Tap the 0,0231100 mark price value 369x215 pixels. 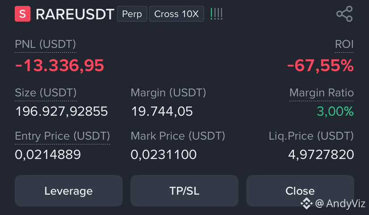[x=164, y=155]
